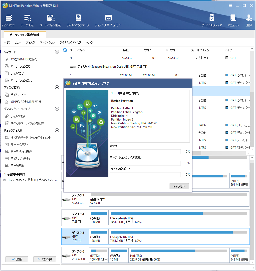Select the パーティション総合管理 tab
The image size is (256, 271).
[24, 35]
